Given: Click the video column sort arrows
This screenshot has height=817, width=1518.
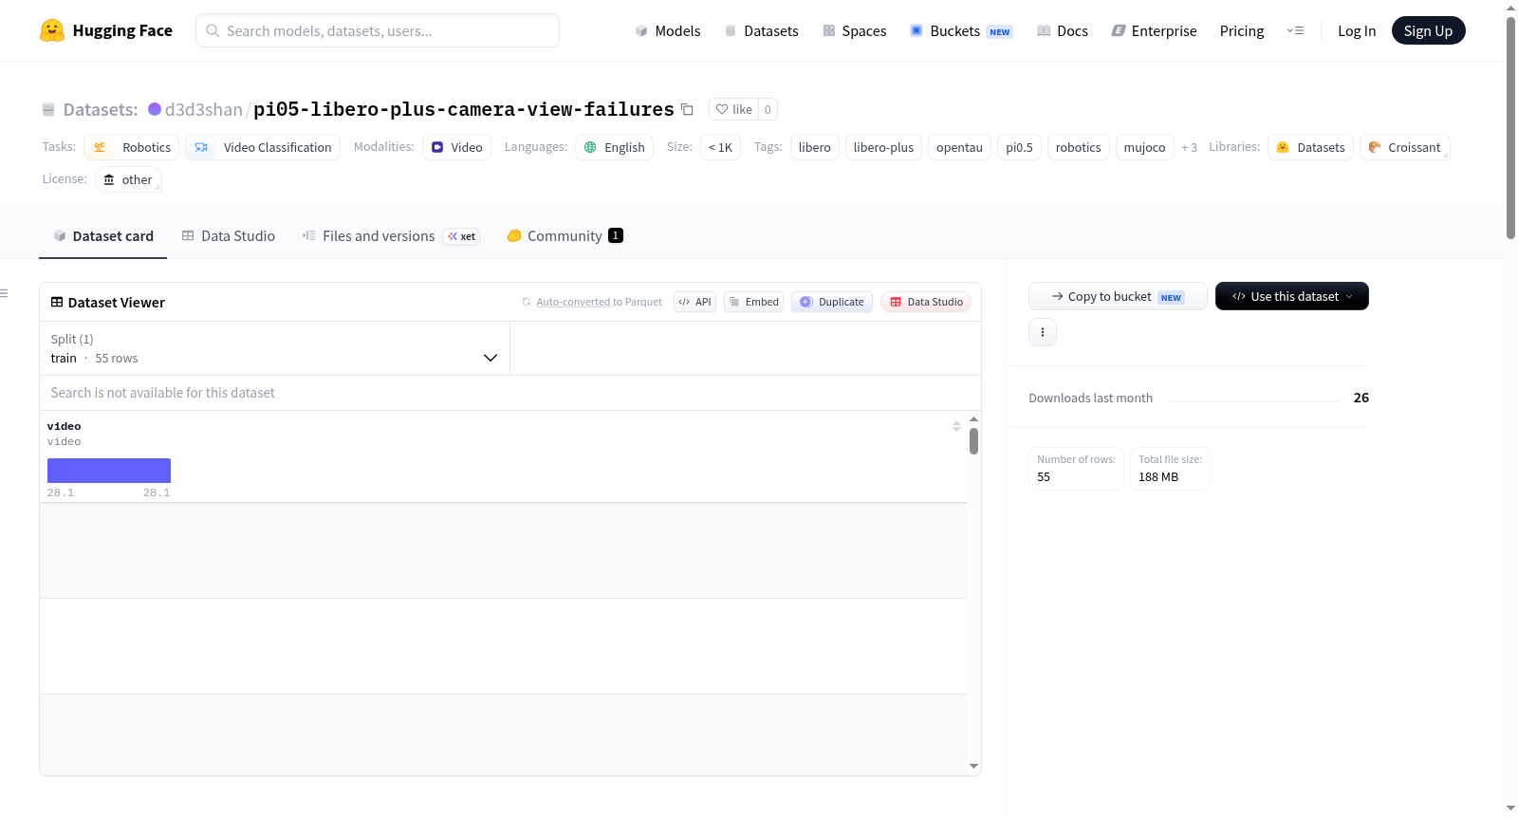Looking at the screenshot, I should (x=956, y=426).
